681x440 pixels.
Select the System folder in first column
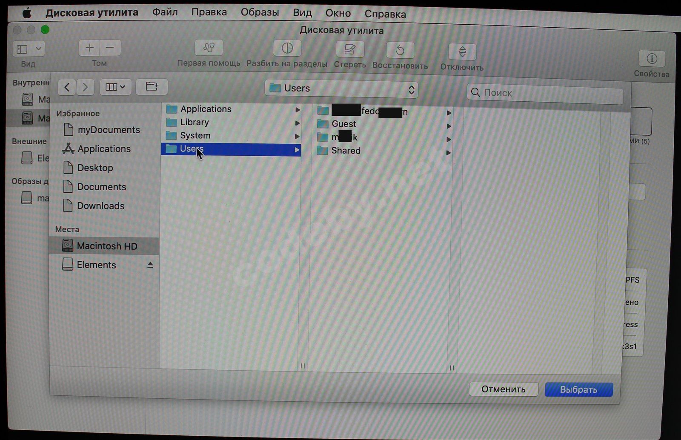pos(231,135)
